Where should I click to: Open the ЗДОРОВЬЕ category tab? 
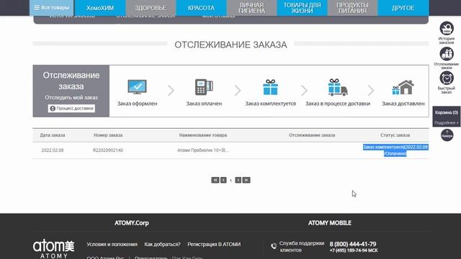pyautogui.click(x=151, y=8)
